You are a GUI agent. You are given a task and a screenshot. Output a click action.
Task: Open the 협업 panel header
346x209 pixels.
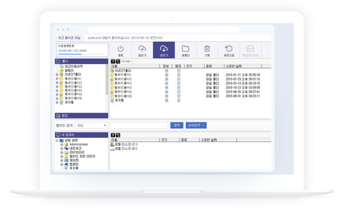coord(81,116)
